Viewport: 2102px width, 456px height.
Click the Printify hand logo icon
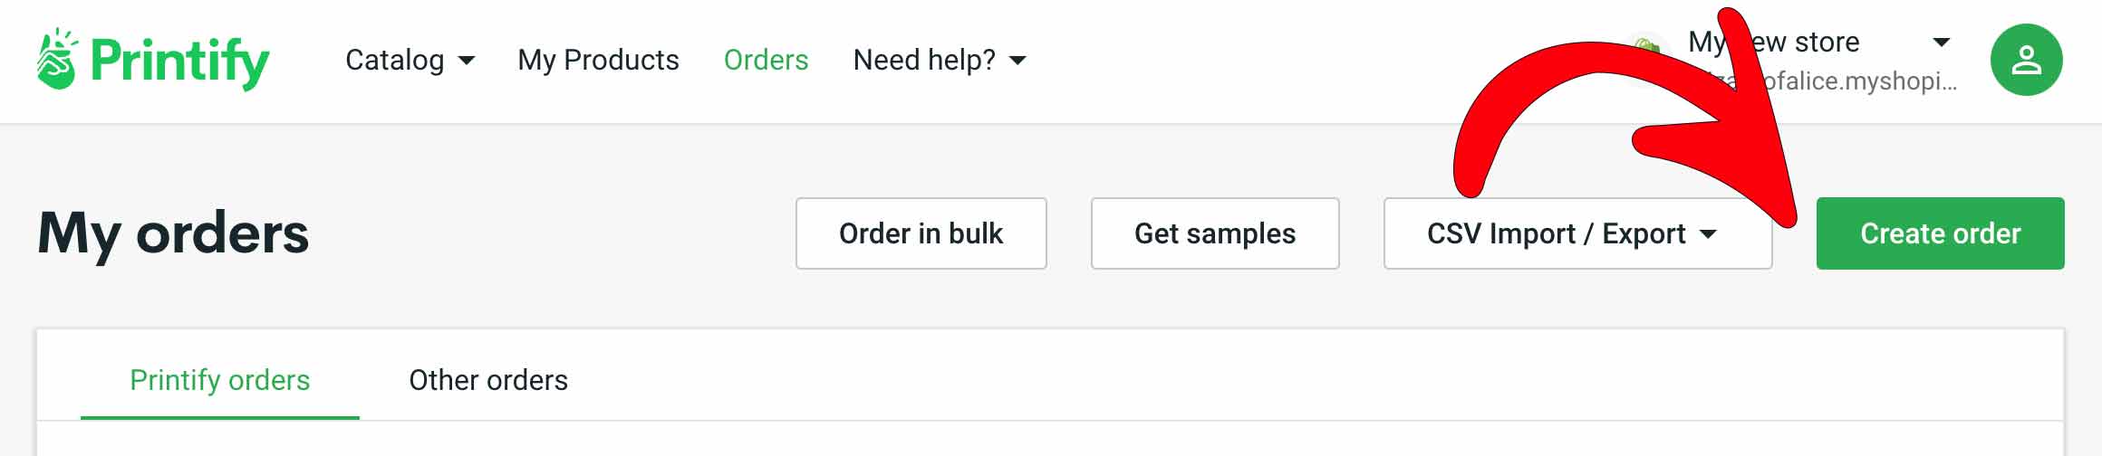coord(57,60)
